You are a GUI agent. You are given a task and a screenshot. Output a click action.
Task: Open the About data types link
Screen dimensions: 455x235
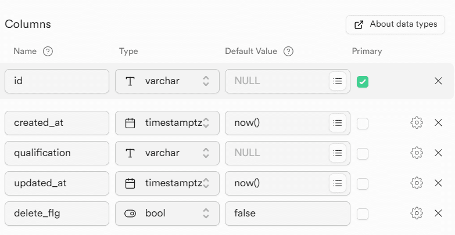pos(395,24)
